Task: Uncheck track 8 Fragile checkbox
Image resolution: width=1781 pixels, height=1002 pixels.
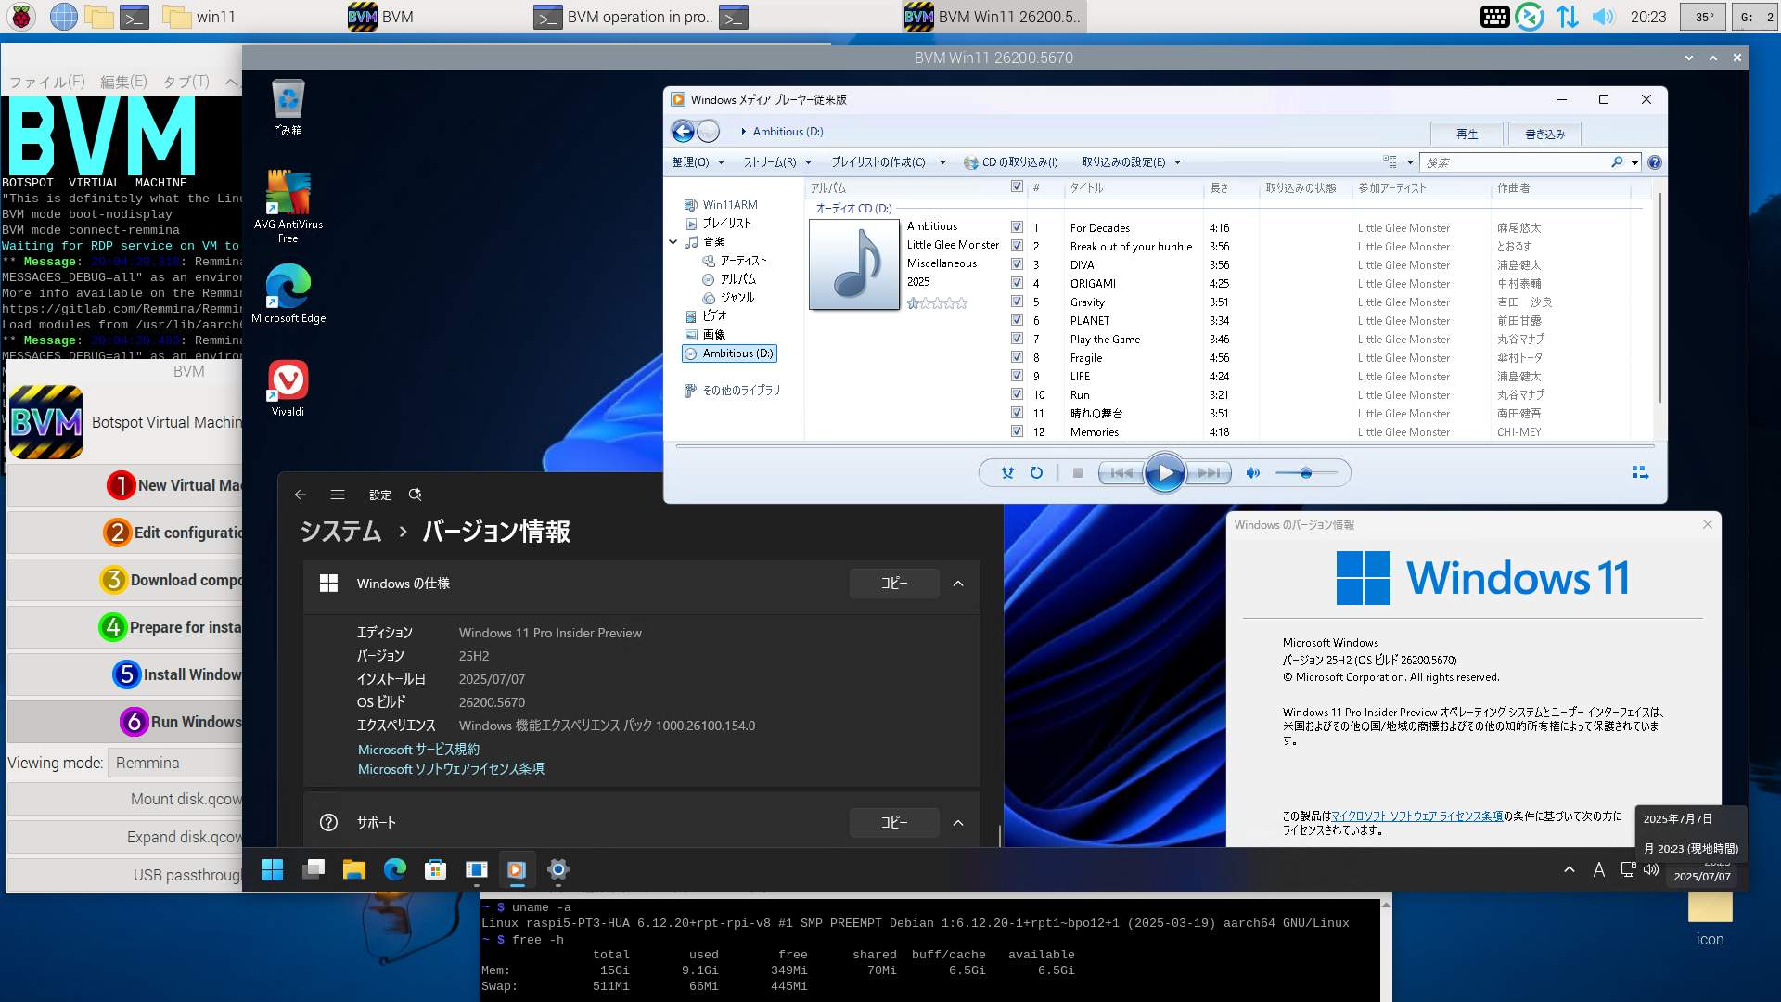Action: click(x=1017, y=357)
